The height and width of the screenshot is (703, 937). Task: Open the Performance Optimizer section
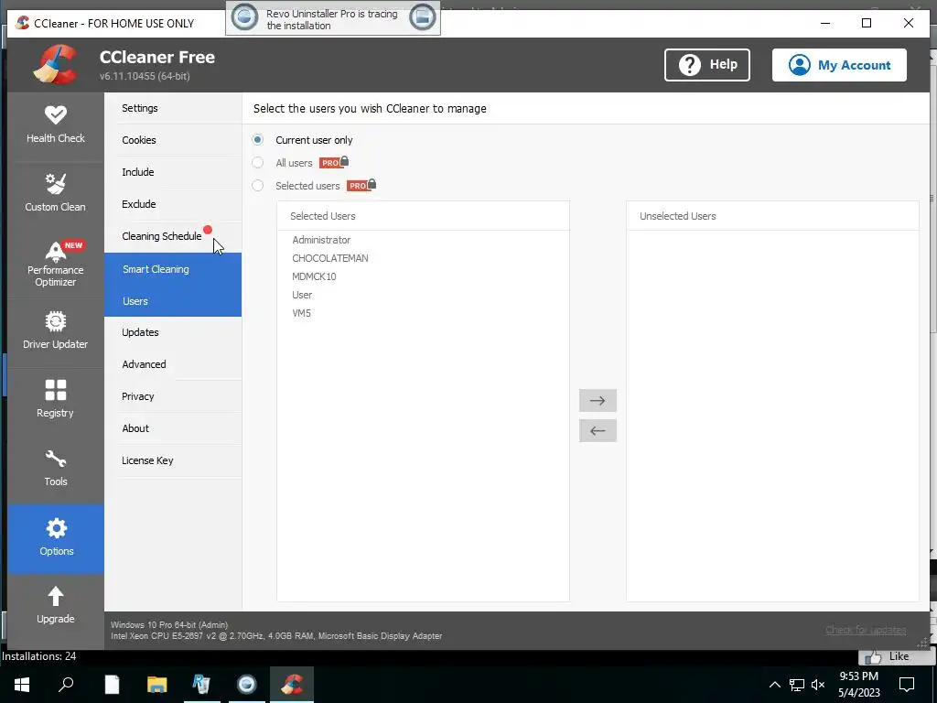[56, 264]
